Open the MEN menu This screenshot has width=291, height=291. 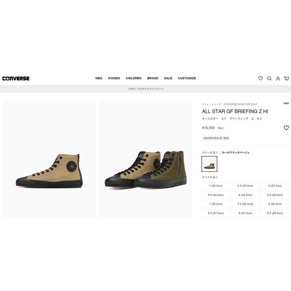tap(99, 78)
